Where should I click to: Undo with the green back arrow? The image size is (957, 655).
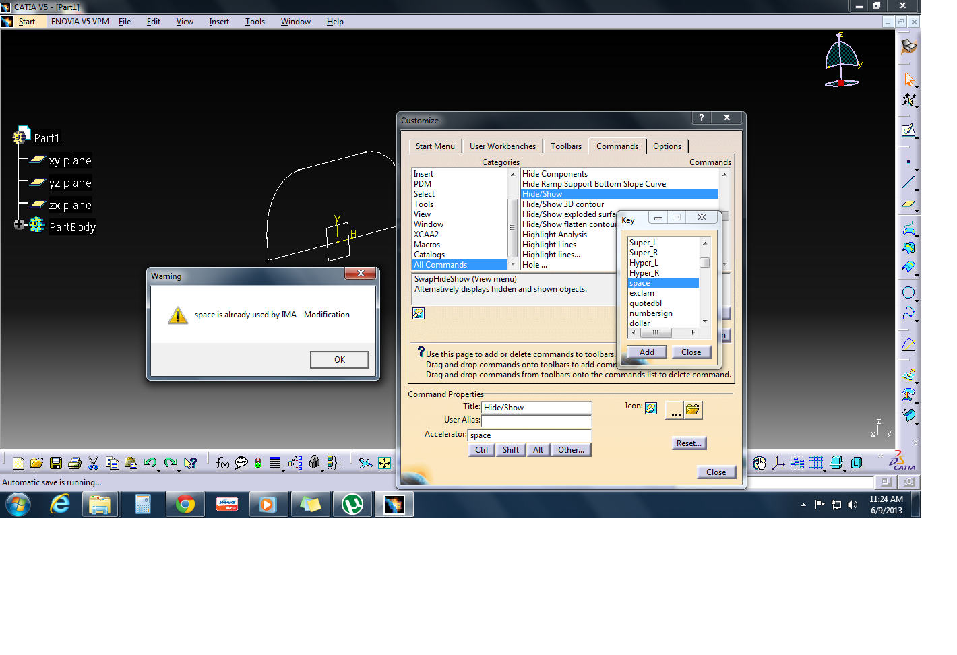[150, 462]
